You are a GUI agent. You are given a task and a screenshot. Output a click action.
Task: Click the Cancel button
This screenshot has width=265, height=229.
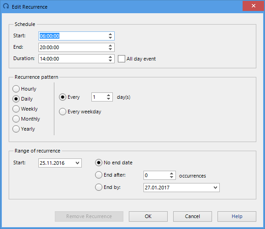click(192, 216)
